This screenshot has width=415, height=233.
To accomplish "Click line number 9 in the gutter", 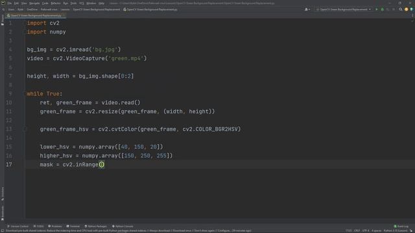I will point(10,94).
